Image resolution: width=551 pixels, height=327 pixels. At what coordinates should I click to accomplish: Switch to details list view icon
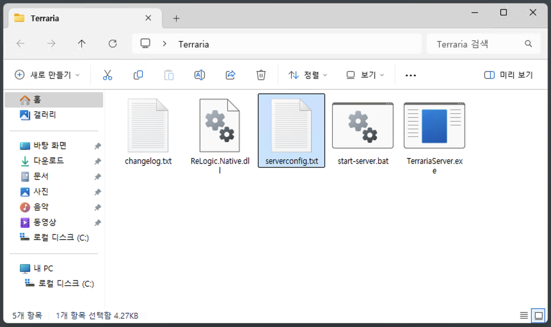pos(524,315)
